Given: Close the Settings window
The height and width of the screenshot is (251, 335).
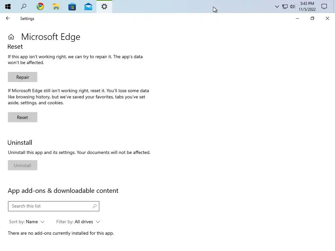Looking at the screenshot, I should pos(327,18).
